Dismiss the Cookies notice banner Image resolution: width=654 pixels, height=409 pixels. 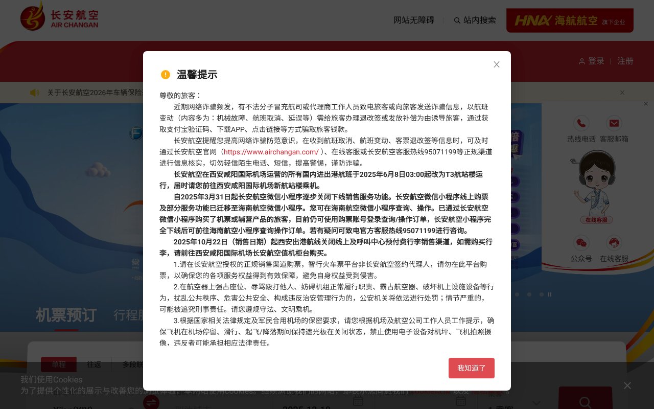coord(627,385)
